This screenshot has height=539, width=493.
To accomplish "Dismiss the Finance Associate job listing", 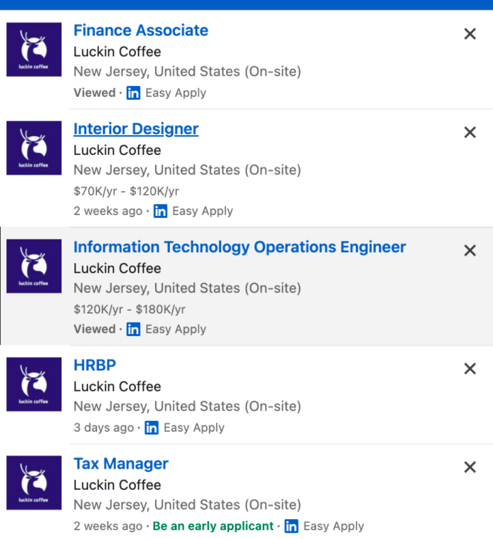I will tap(470, 34).
